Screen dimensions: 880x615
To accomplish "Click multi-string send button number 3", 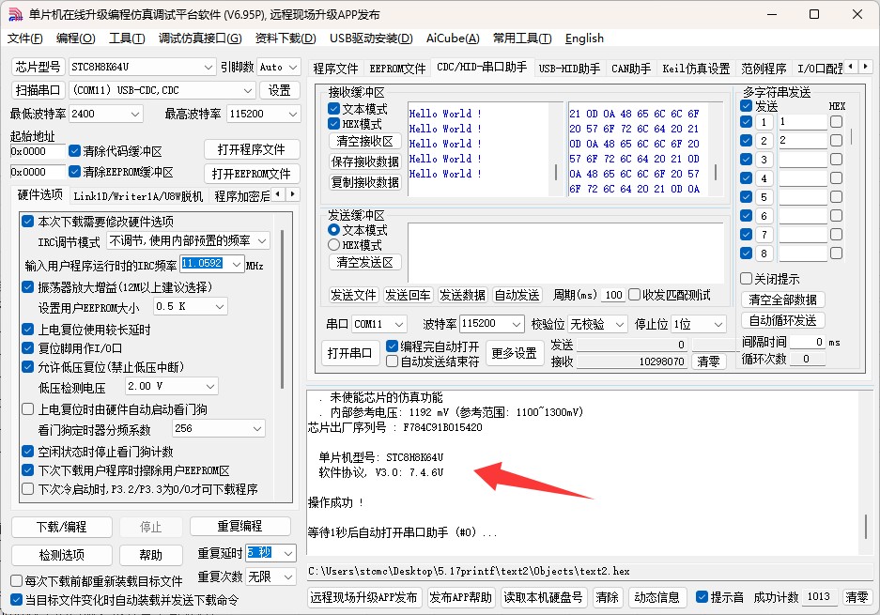I will [764, 160].
